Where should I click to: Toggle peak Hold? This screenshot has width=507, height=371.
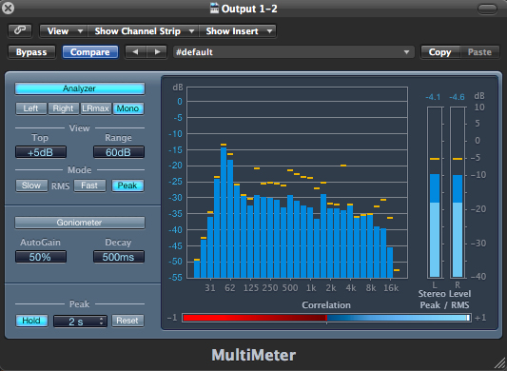[x=31, y=321]
